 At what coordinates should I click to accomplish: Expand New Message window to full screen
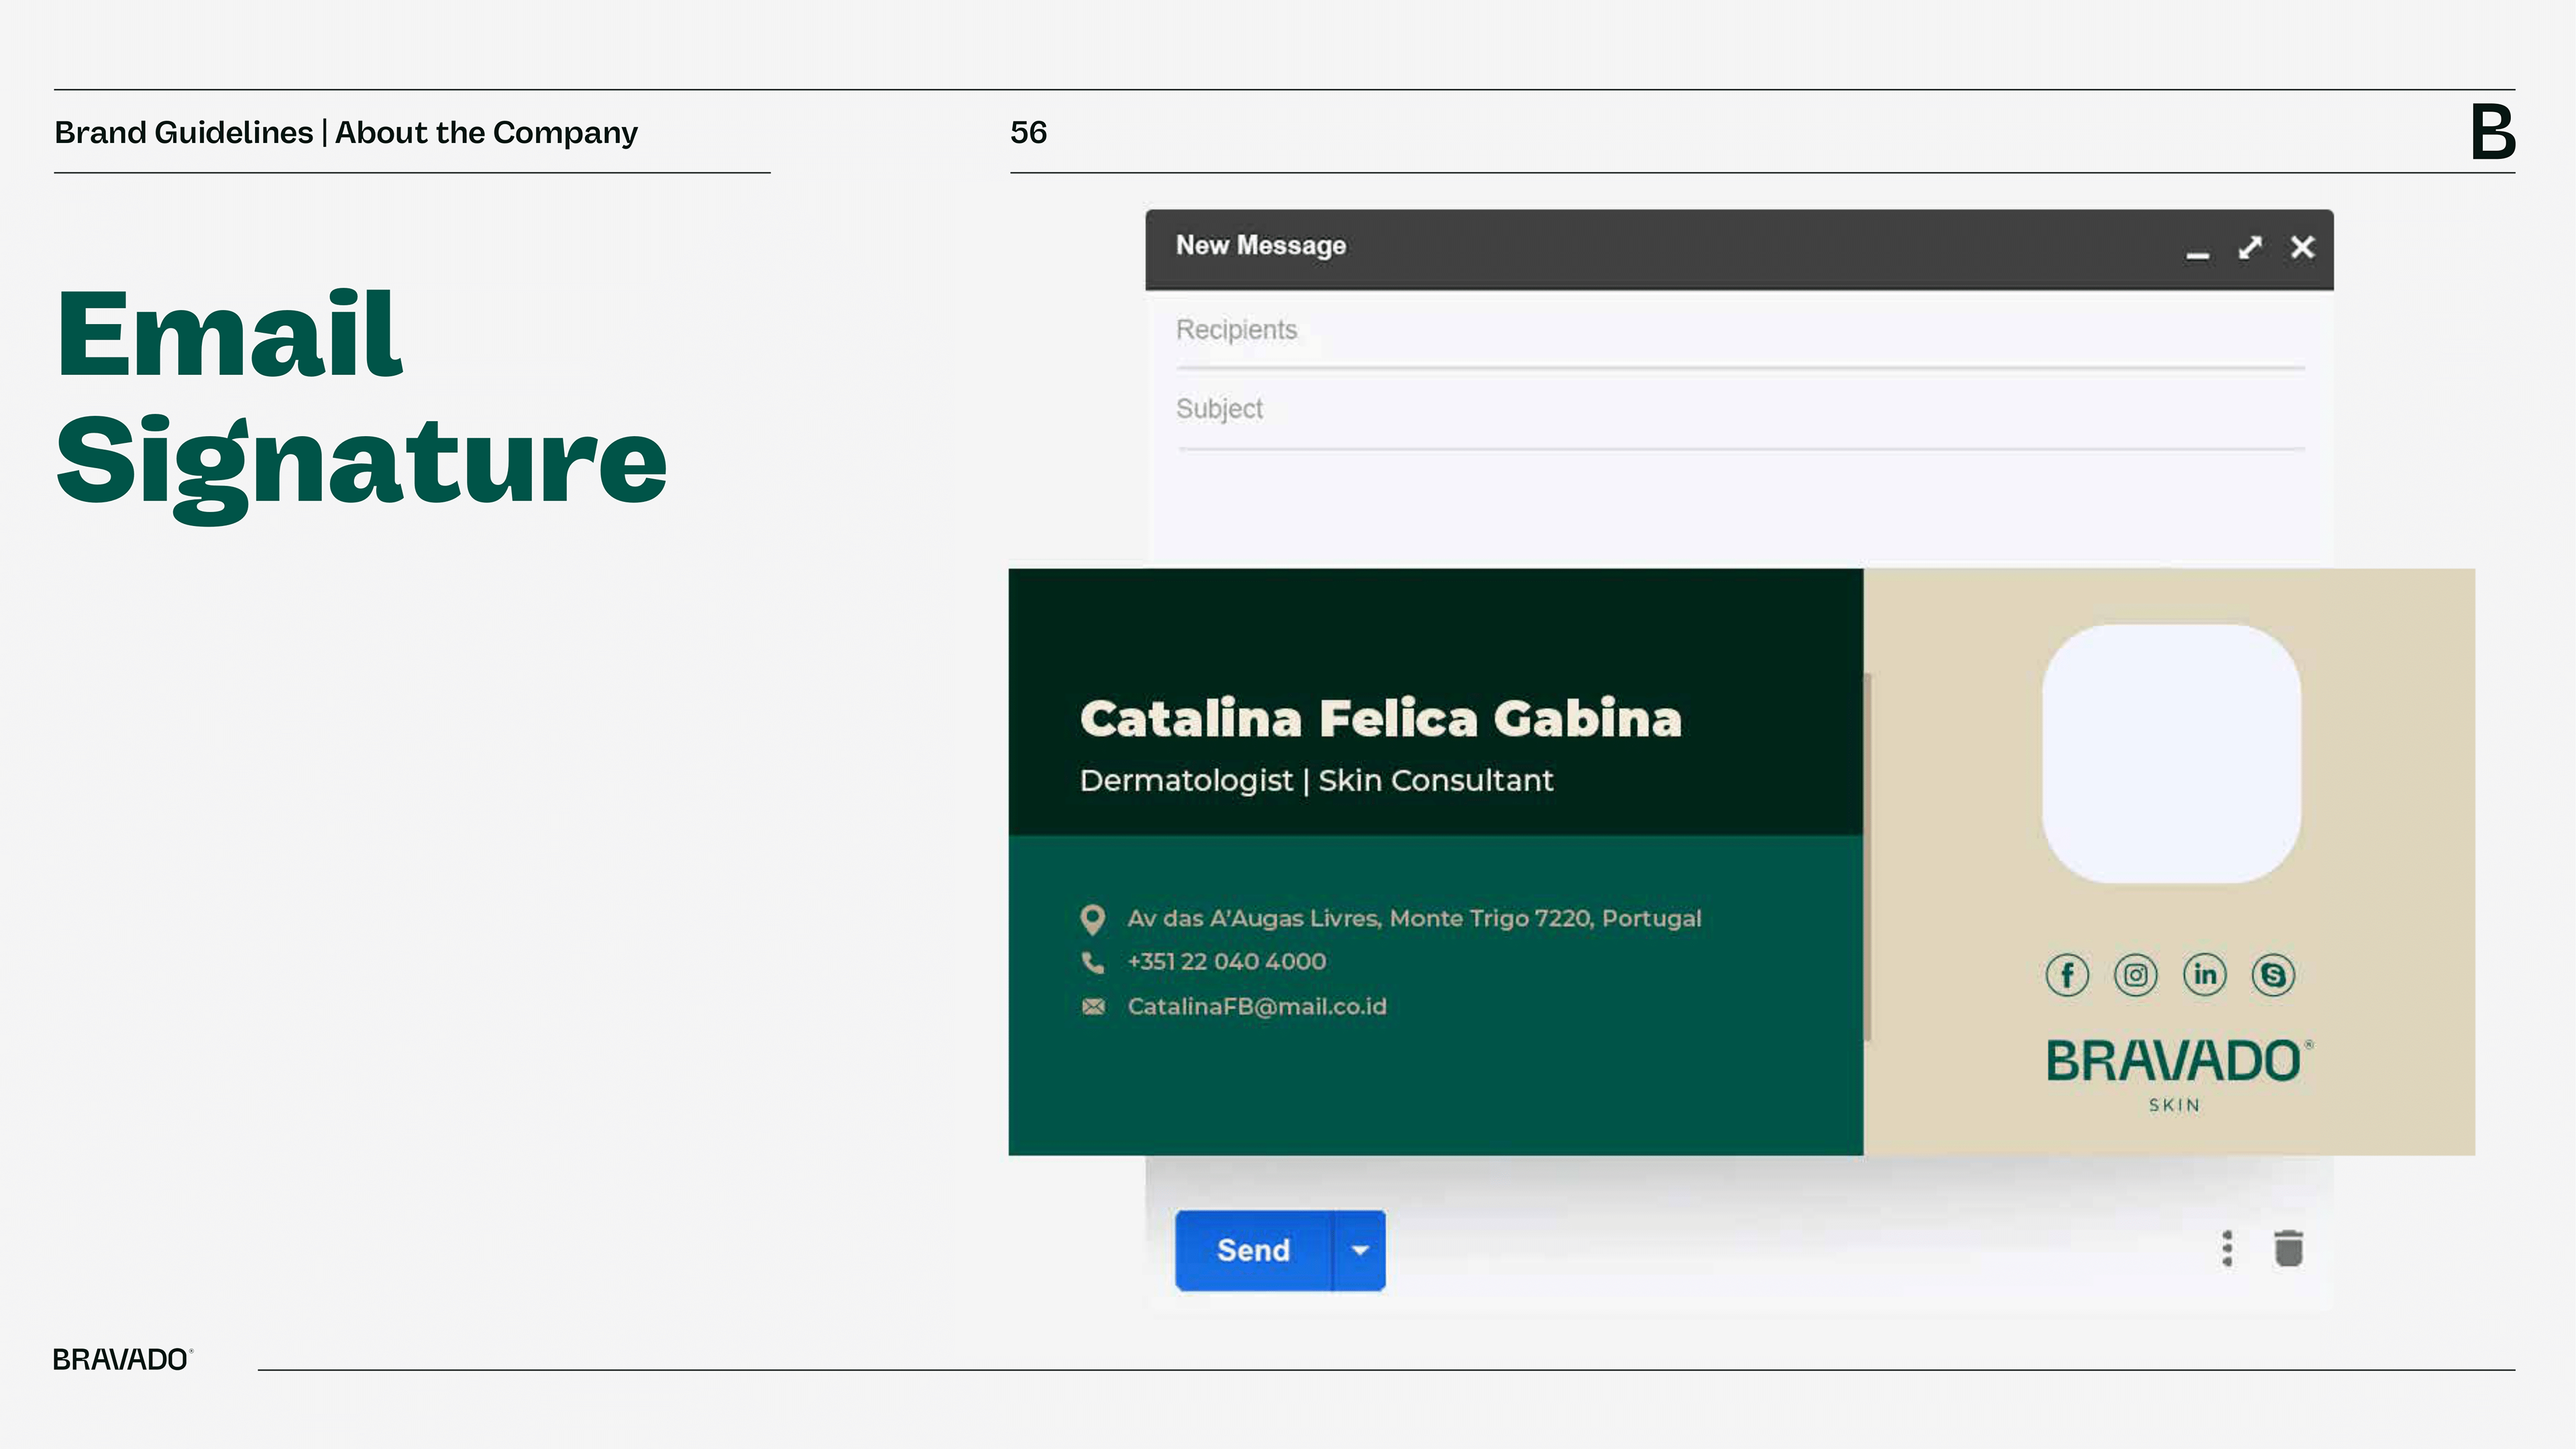pos(2250,247)
